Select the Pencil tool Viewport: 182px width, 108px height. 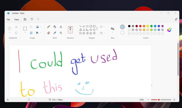point(48,27)
